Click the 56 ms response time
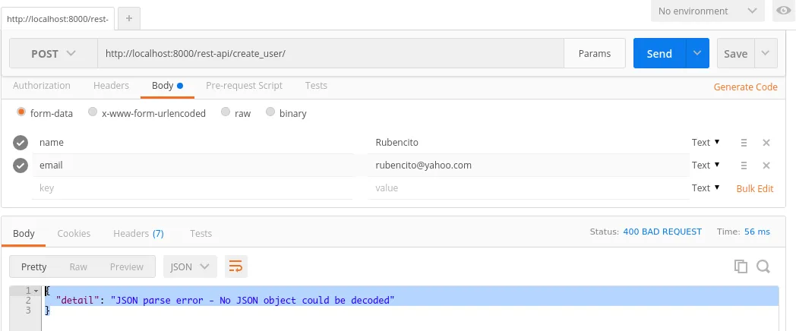 click(757, 232)
